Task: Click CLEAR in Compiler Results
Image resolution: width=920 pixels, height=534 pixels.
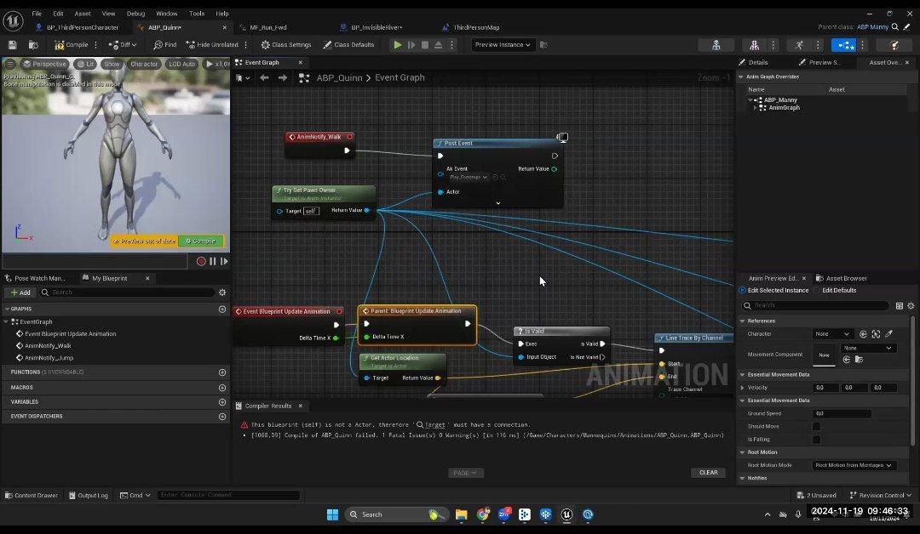Action: coord(708,473)
